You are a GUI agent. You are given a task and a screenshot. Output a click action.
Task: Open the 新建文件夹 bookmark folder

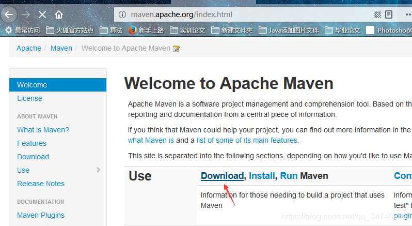tap(232, 31)
